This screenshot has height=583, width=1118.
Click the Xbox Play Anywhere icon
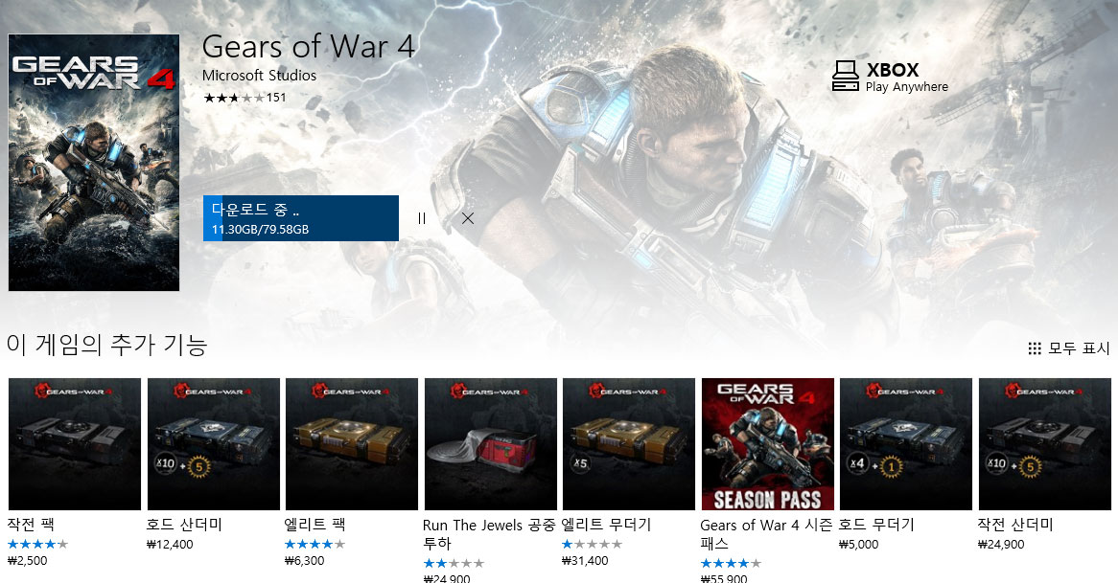pyautogui.click(x=846, y=77)
